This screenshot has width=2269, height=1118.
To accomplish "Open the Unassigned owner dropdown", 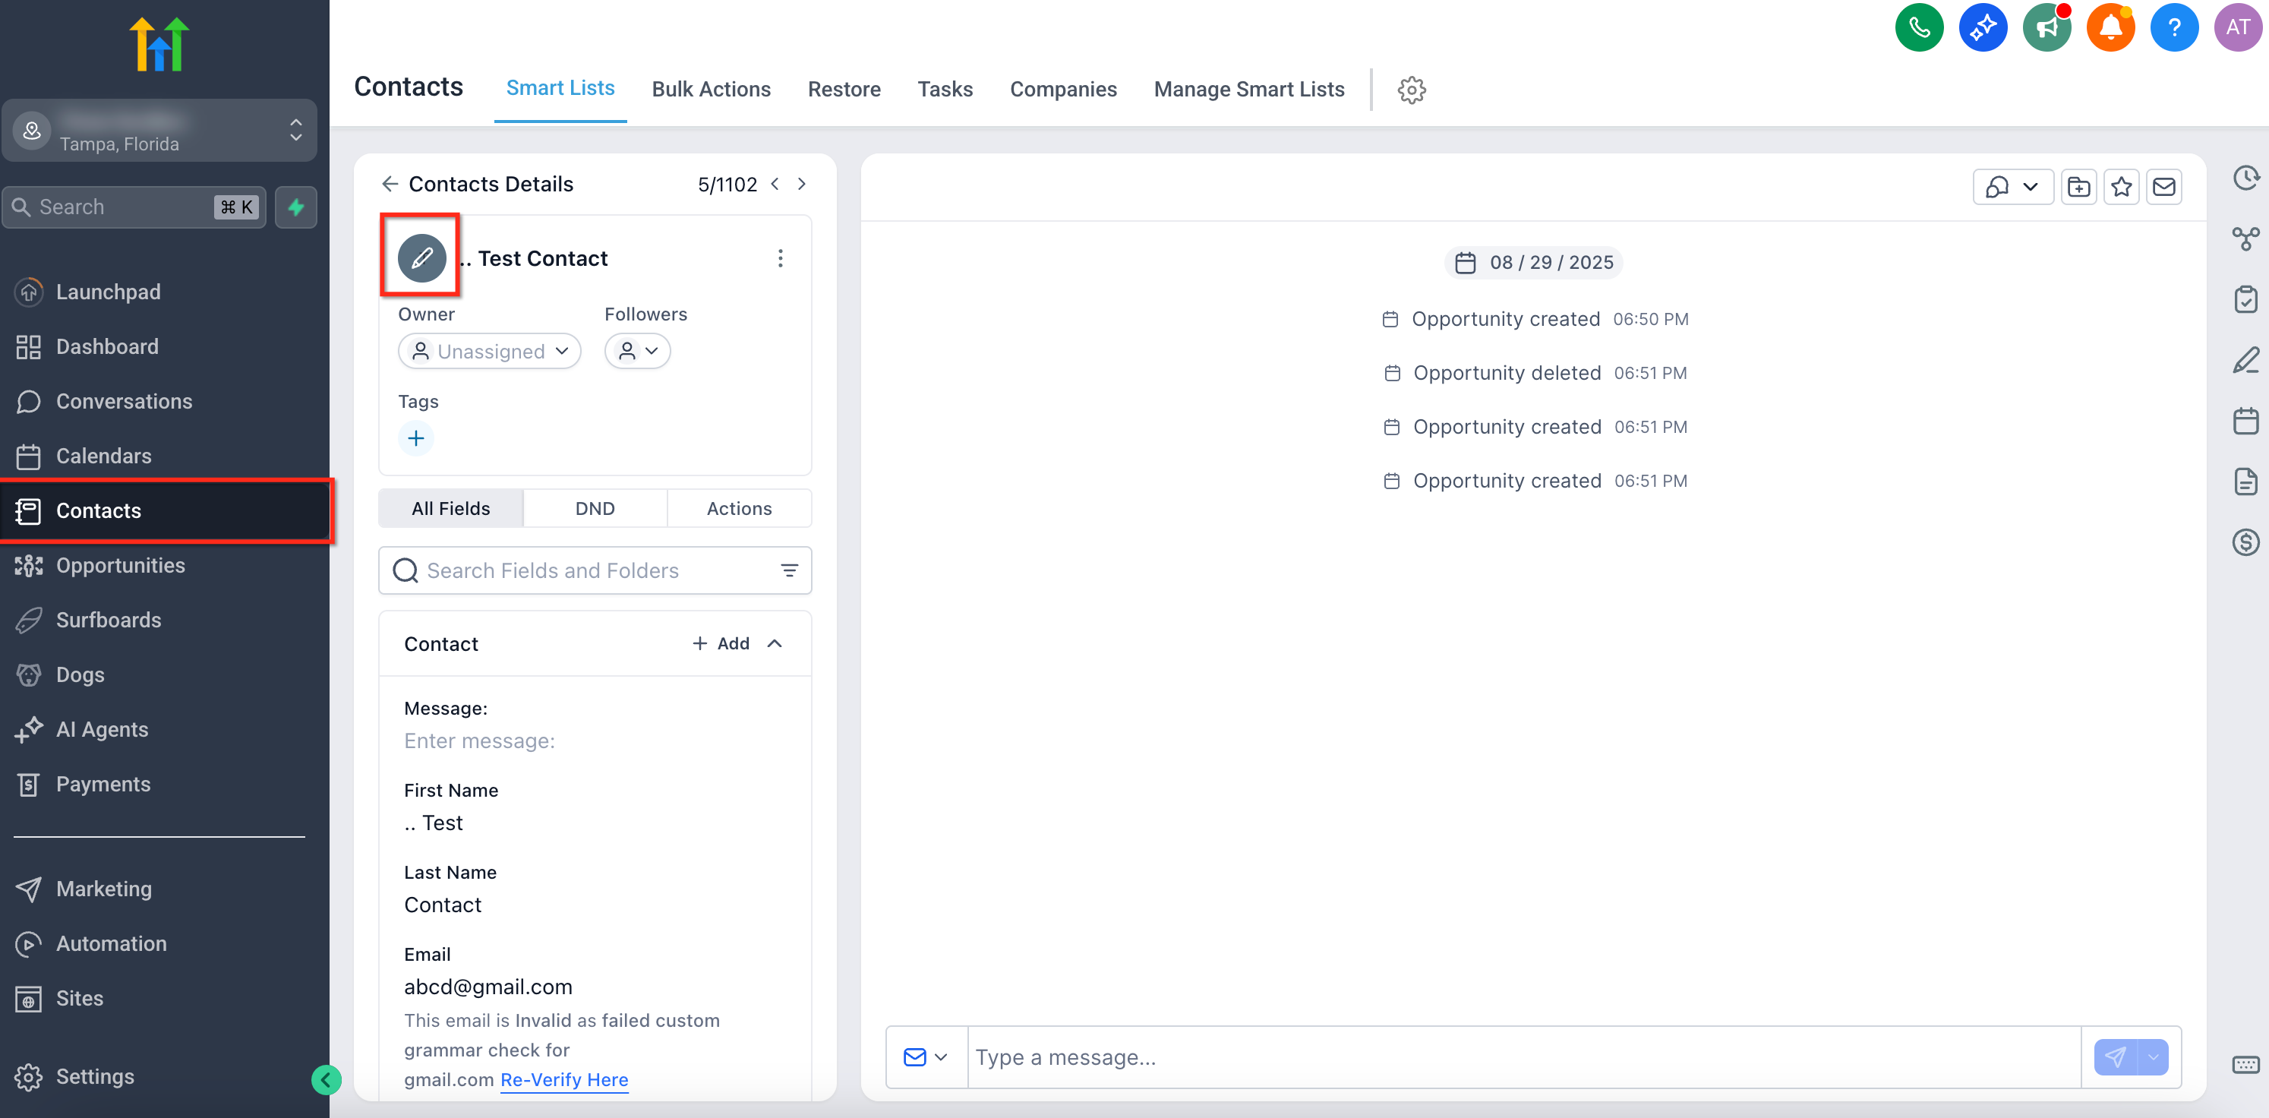I will [x=490, y=351].
